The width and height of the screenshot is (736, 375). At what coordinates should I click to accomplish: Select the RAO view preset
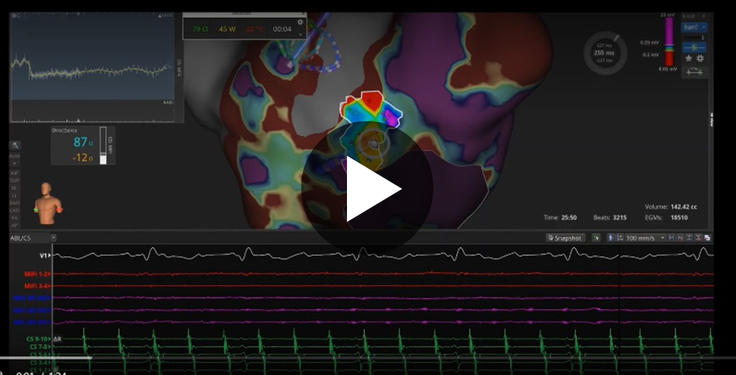pos(15,203)
